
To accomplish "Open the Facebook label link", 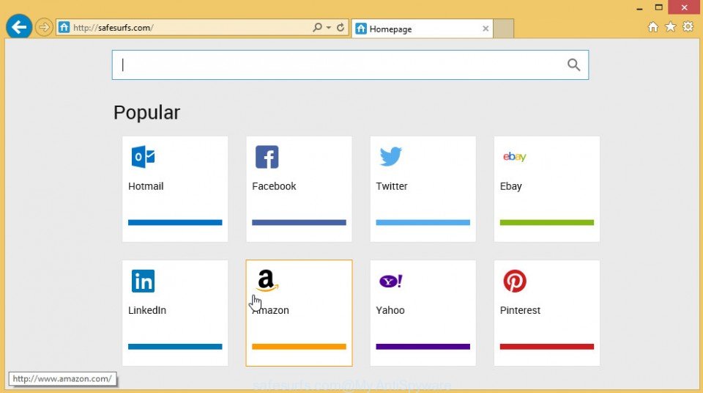I will coord(274,186).
